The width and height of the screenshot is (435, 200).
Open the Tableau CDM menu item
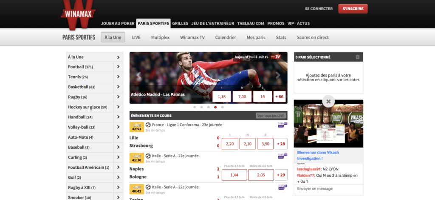(x=251, y=24)
